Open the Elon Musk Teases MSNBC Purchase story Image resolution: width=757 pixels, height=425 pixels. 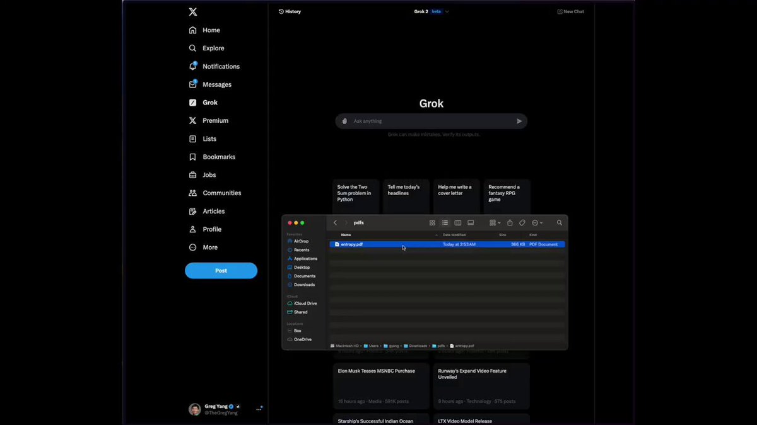tap(381, 385)
